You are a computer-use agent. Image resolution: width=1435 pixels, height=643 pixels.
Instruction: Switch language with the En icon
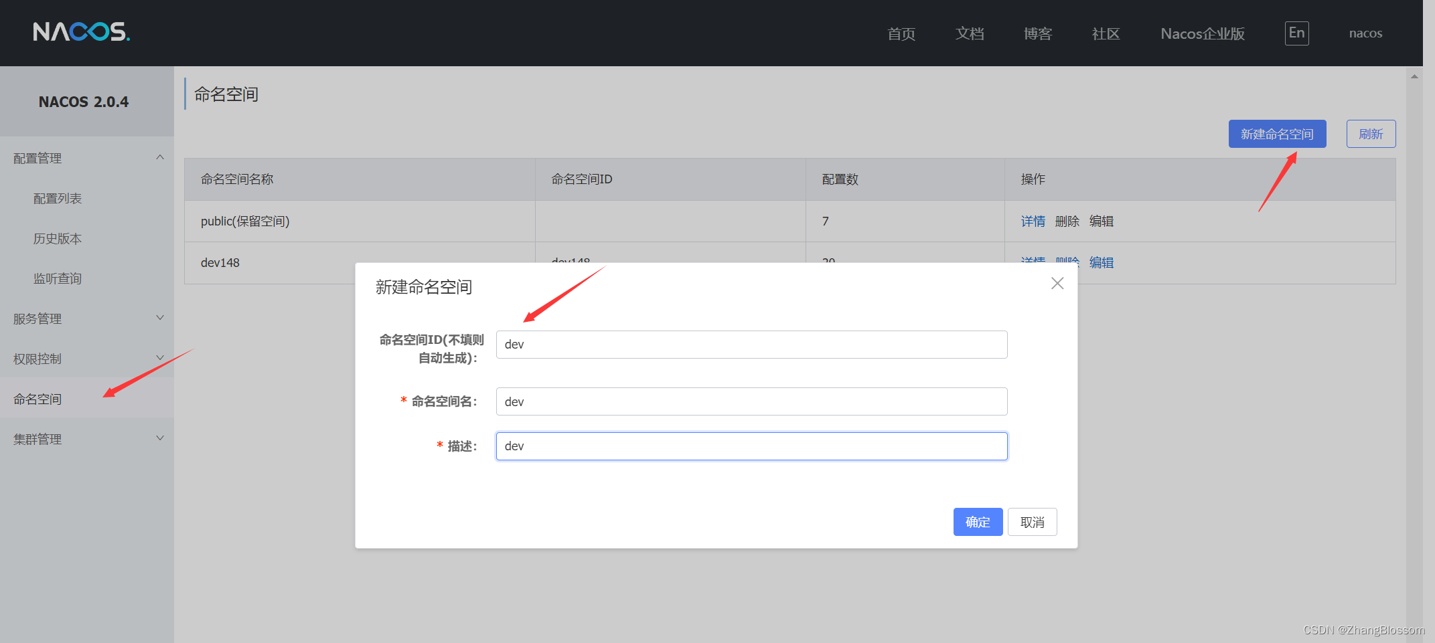point(1296,33)
